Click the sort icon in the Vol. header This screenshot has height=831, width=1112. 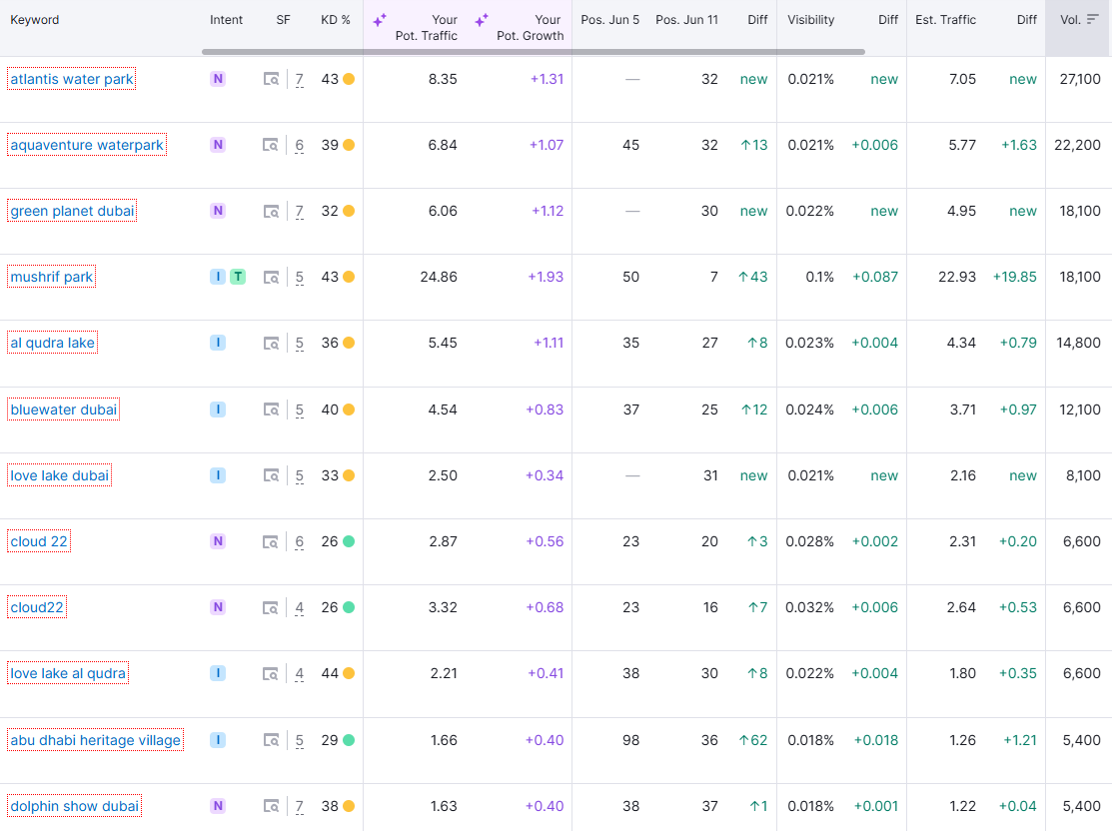pos(1093,19)
